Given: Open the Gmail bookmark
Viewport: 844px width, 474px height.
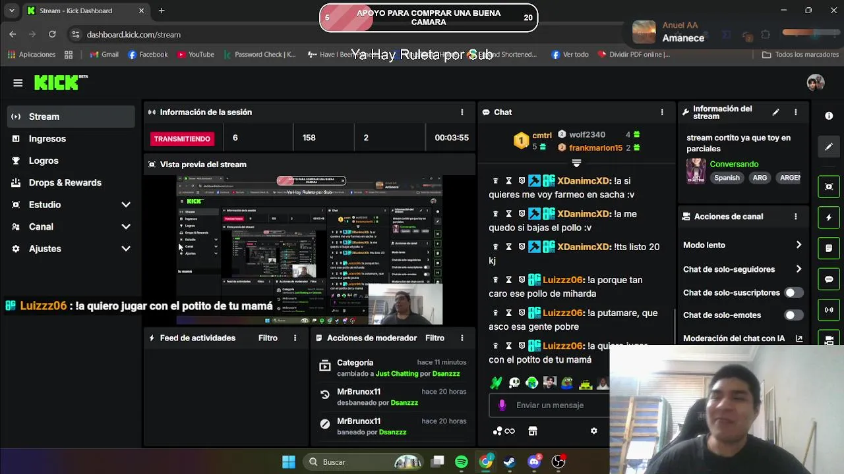Looking at the screenshot, I should [x=104, y=55].
